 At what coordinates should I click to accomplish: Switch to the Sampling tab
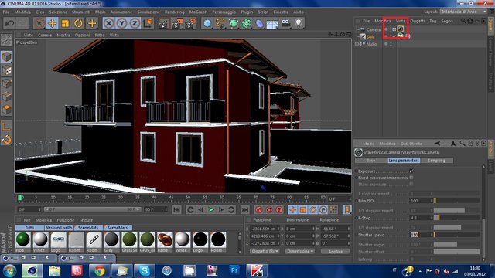[436, 161]
